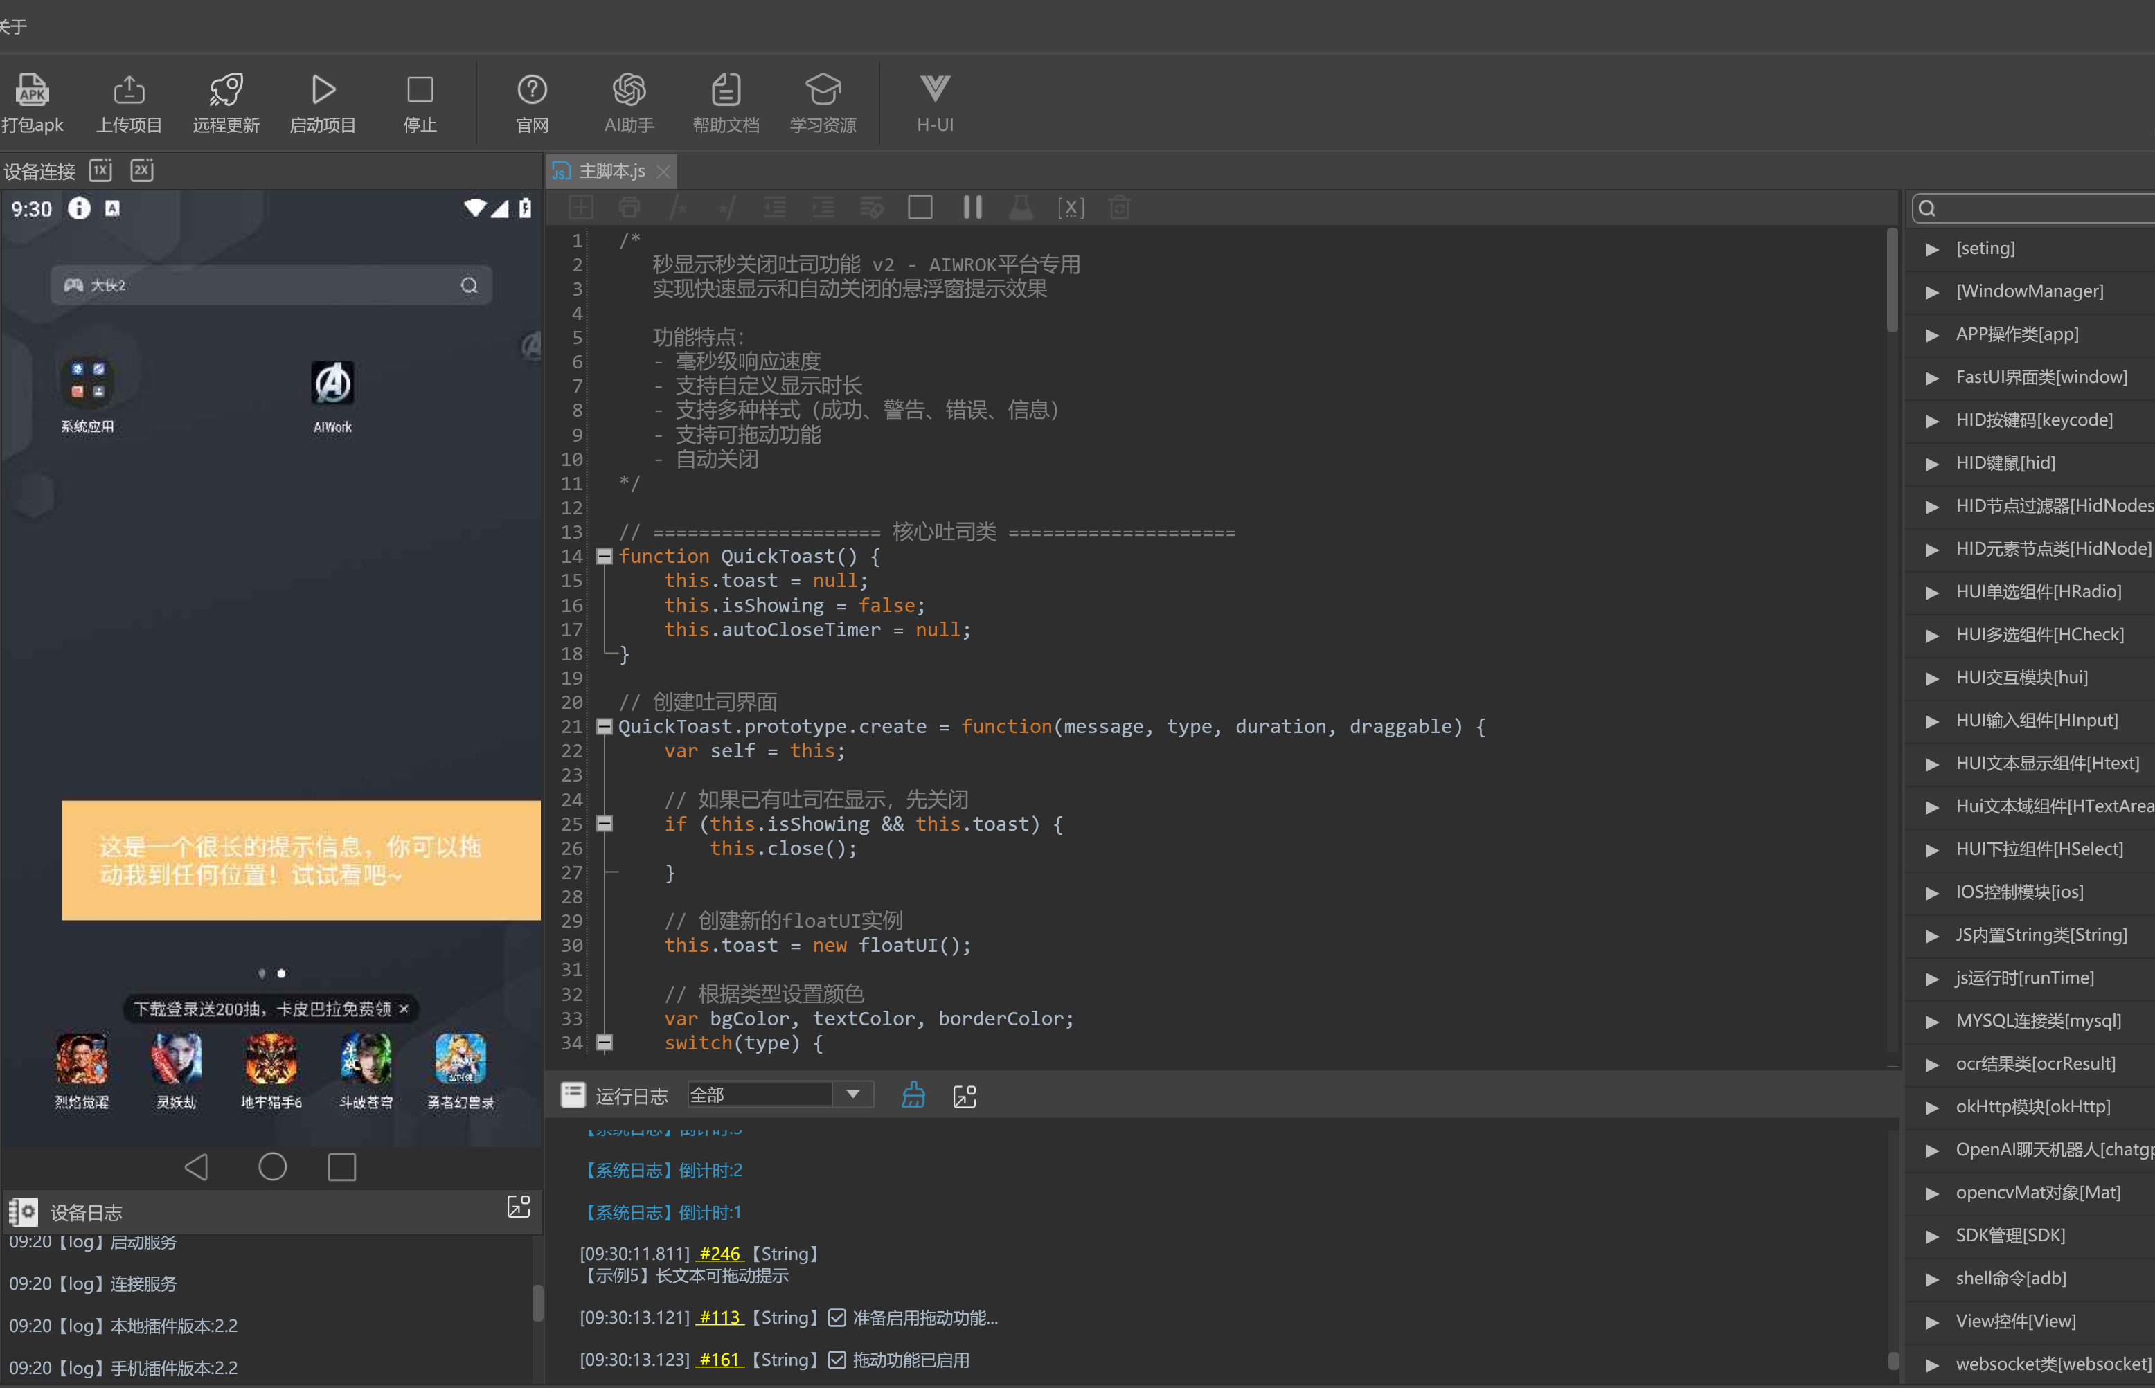
Task: Open the AI助手 assistant
Action: [629, 102]
